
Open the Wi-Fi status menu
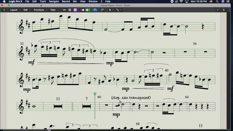tap(181, 1)
